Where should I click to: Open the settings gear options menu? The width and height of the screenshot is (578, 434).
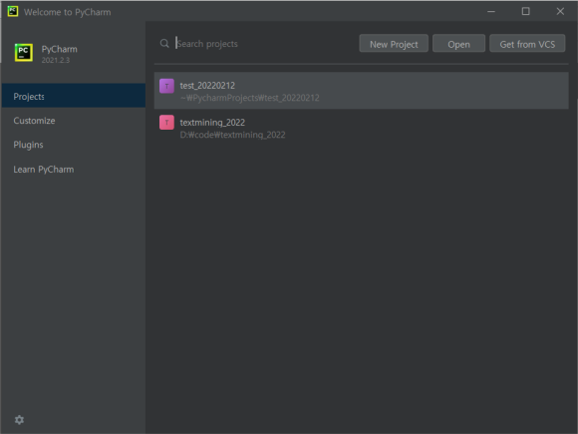[x=19, y=420]
